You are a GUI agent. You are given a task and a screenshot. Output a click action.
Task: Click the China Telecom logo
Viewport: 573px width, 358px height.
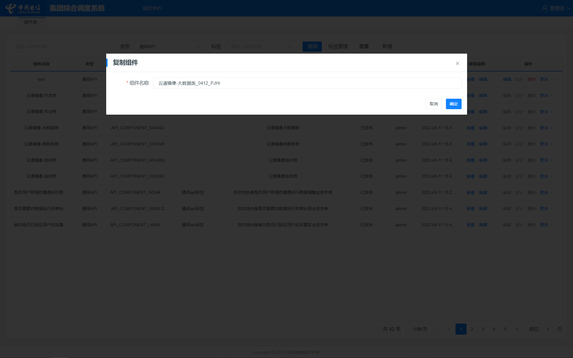pos(23,8)
